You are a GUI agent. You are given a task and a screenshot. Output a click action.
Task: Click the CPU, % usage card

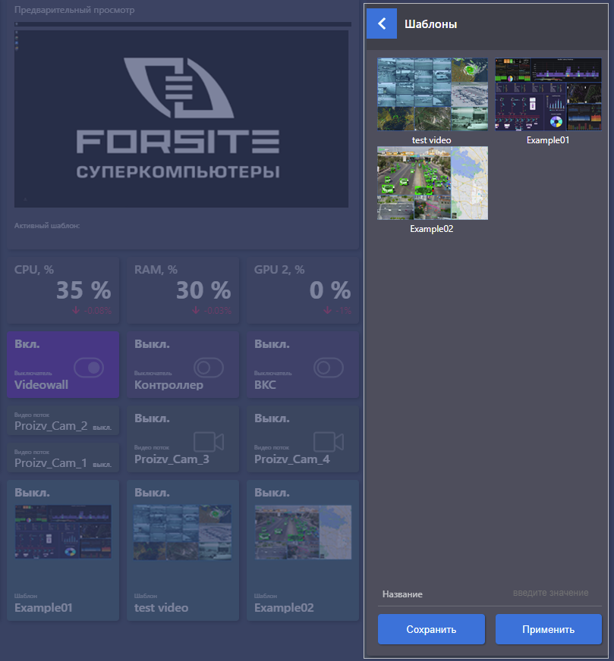[x=63, y=291]
